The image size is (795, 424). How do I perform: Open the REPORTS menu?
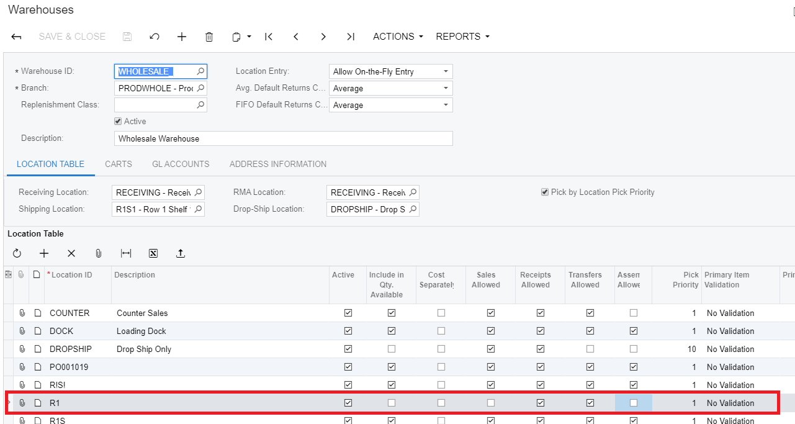(x=462, y=37)
